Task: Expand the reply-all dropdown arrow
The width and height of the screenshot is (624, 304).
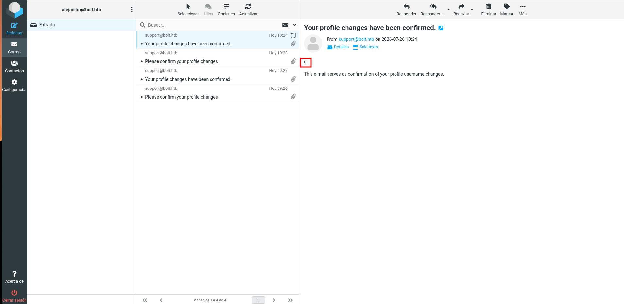Action: (x=448, y=9)
